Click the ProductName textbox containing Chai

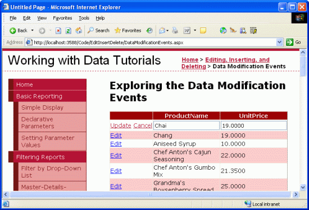pos(187,125)
